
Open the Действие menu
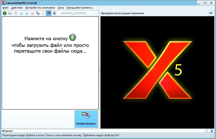coord(17,8)
